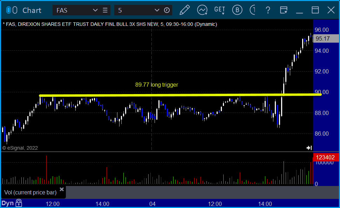The height and width of the screenshot is (208, 340).
Task: Open the window layout dropdown icon
Action: point(284,10)
